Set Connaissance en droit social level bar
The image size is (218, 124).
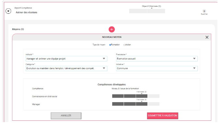coord(136,96)
